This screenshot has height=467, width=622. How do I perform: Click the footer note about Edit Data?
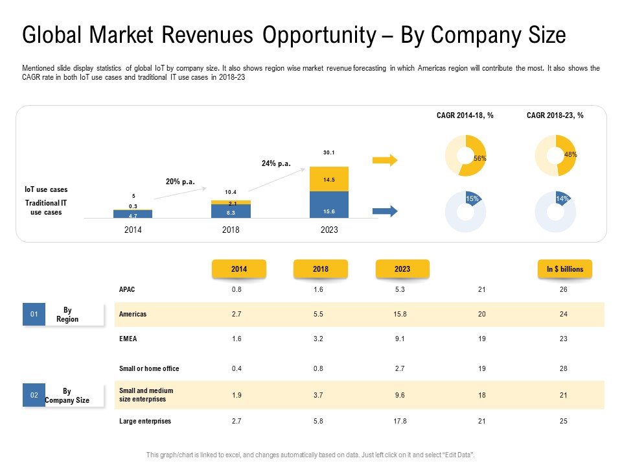click(310, 455)
